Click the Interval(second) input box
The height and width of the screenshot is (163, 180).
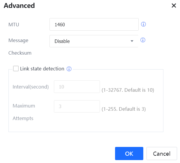point(77,87)
